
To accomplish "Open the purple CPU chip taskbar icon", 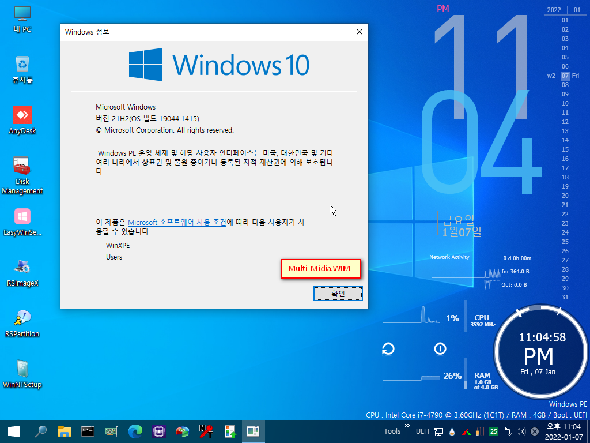I will [159, 431].
